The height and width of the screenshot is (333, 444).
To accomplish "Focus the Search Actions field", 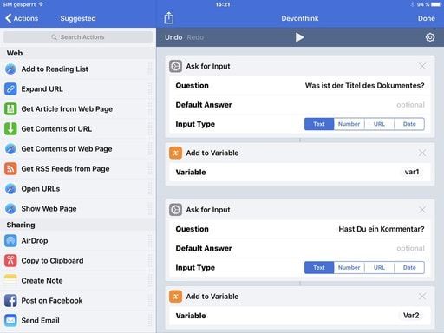I will [x=78, y=37].
